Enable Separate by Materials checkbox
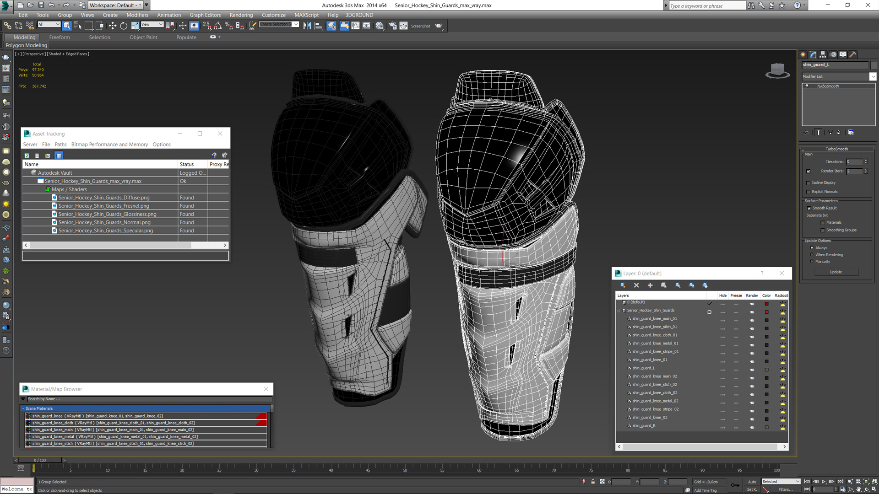 (823, 223)
